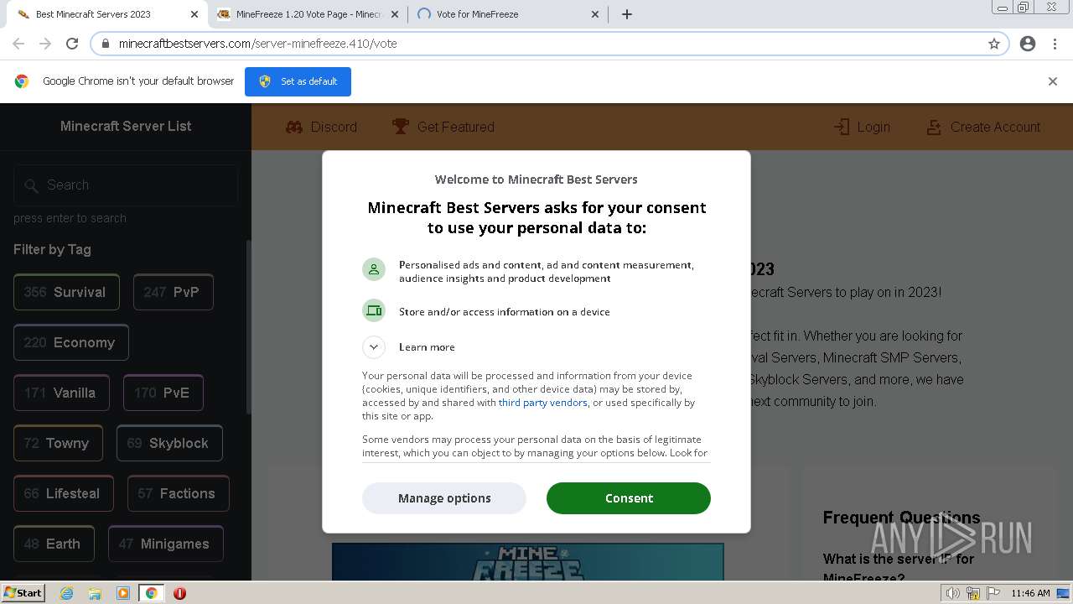The width and height of the screenshot is (1073, 604).
Task: Click the address bar URL
Action: pos(258,44)
